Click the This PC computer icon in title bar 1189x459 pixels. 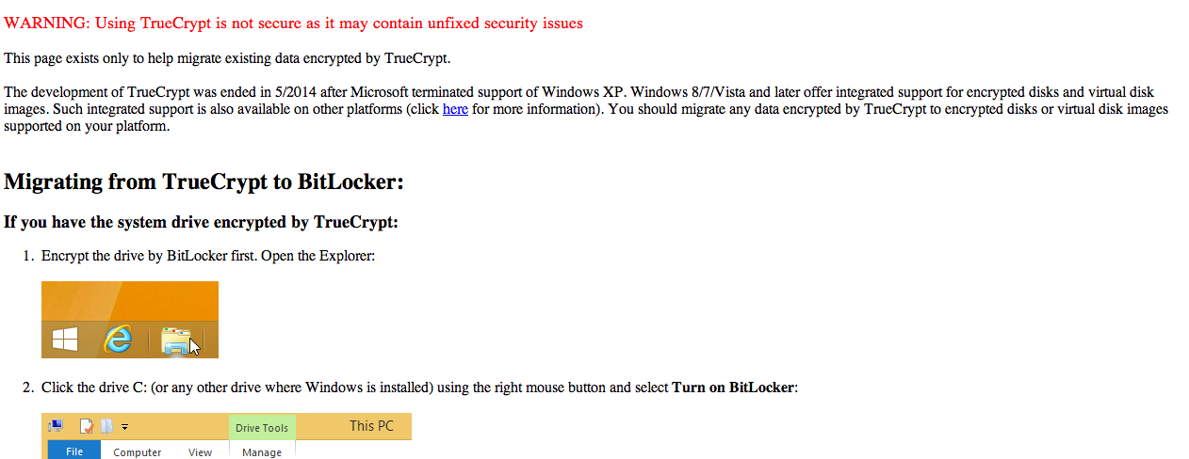[56, 426]
